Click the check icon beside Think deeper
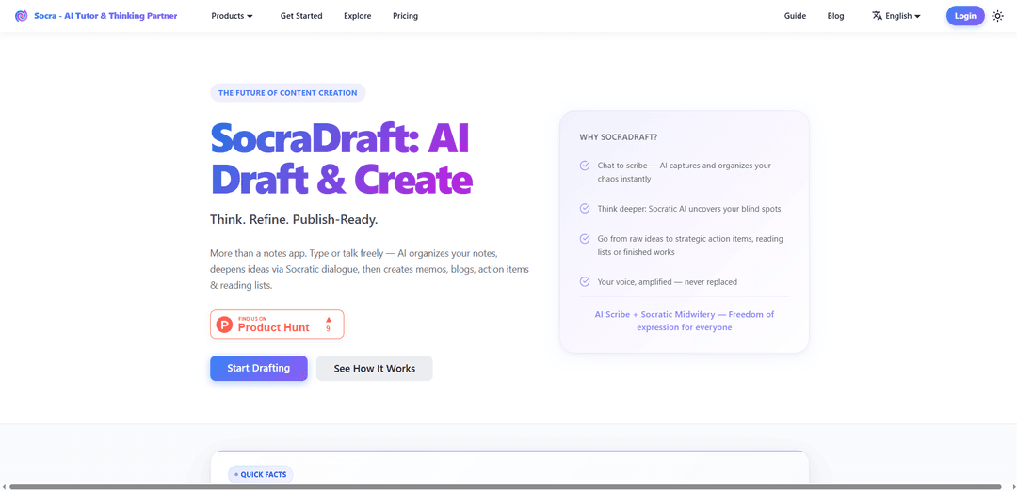The height and width of the screenshot is (491, 1017). click(x=585, y=209)
